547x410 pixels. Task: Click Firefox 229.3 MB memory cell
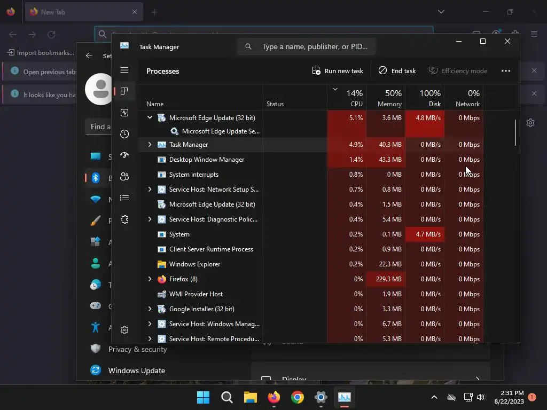pos(386,279)
